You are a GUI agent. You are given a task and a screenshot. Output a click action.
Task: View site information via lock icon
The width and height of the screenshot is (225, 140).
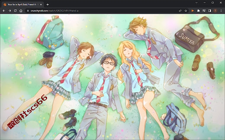(28, 11)
